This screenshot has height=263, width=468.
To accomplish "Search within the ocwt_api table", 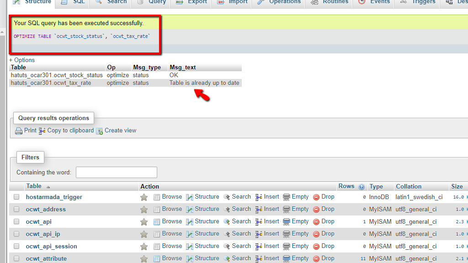I will (241, 221).
